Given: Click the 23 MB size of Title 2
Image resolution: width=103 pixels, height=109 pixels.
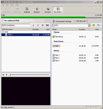Looking at the screenshot, I should [96, 58].
